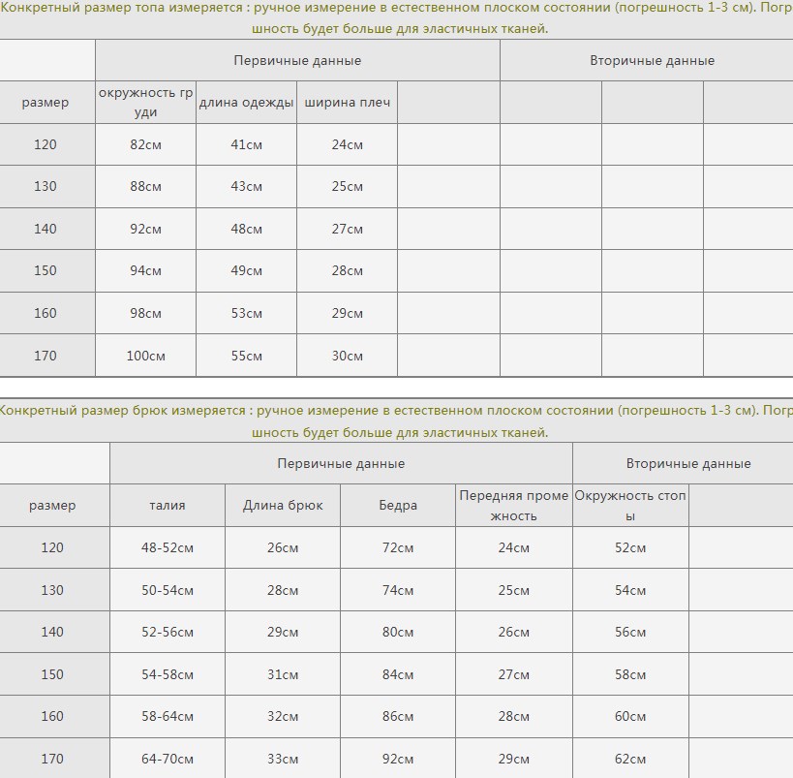Click chest value 100см for size 170
The image size is (793, 778).
click(145, 356)
